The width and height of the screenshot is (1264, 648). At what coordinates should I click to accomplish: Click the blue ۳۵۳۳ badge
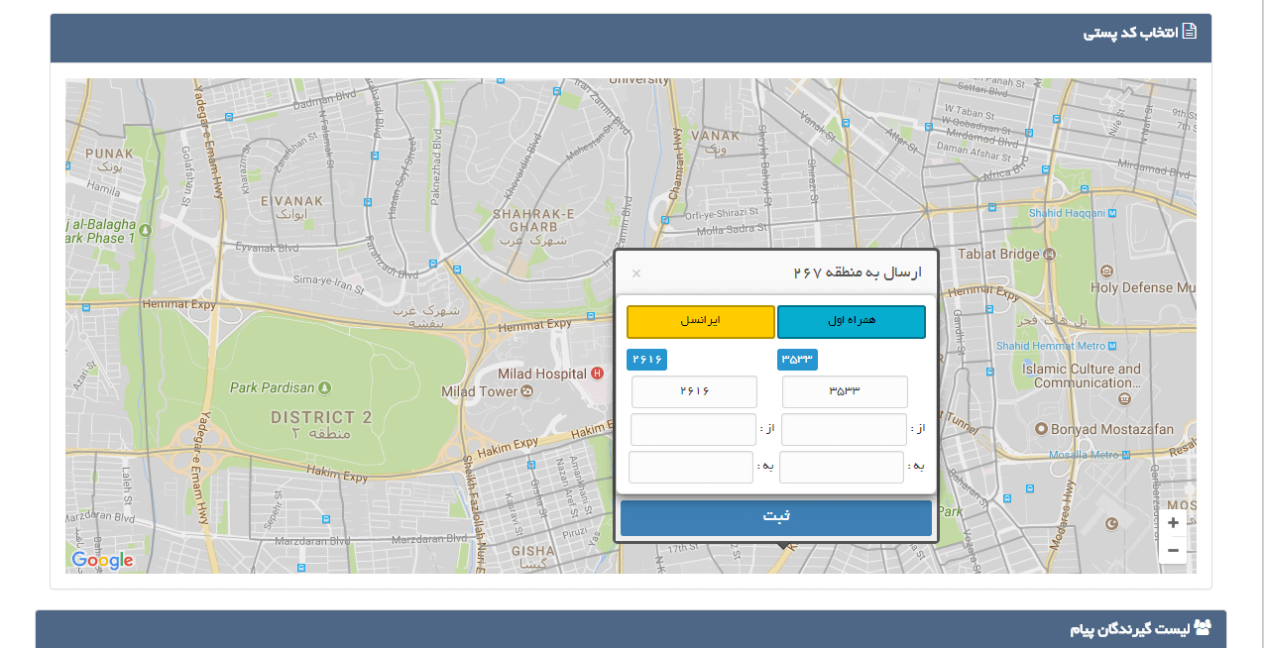tap(797, 360)
